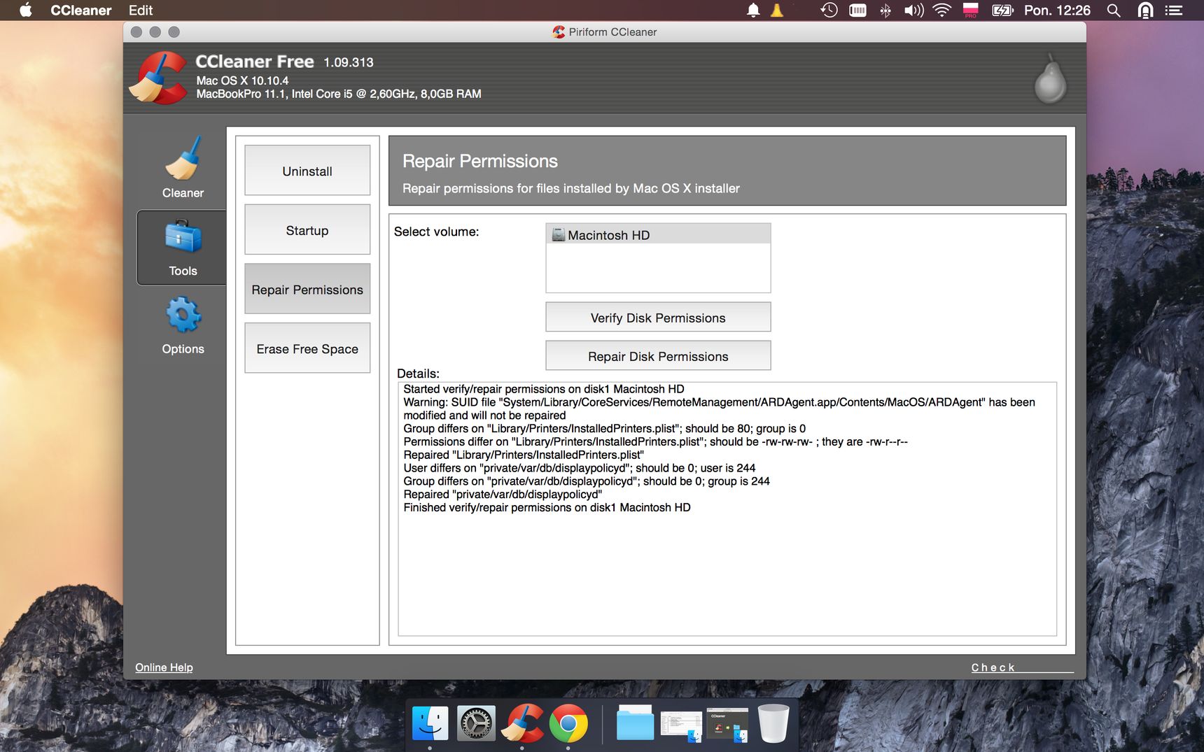This screenshot has height=752, width=1204.
Task: Open the blue folder stack in Dock
Action: click(x=635, y=723)
